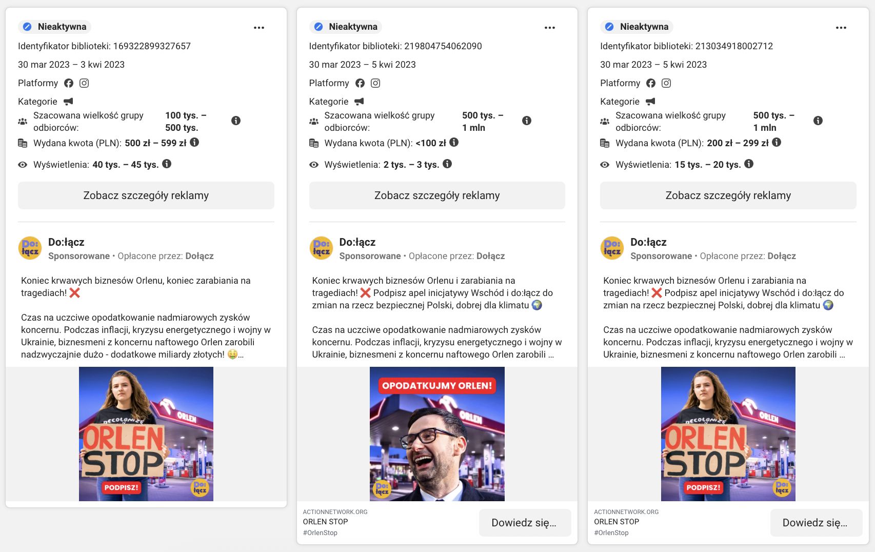Open info icon next to 2 tys. – 3 tys.
The height and width of the screenshot is (552, 875).
(x=447, y=164)
